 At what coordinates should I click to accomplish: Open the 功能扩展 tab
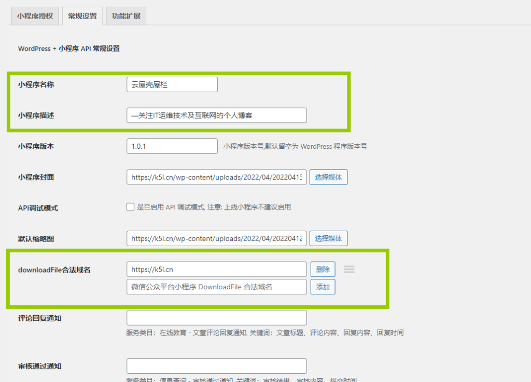pyautogui.click(x=126, y=16)
